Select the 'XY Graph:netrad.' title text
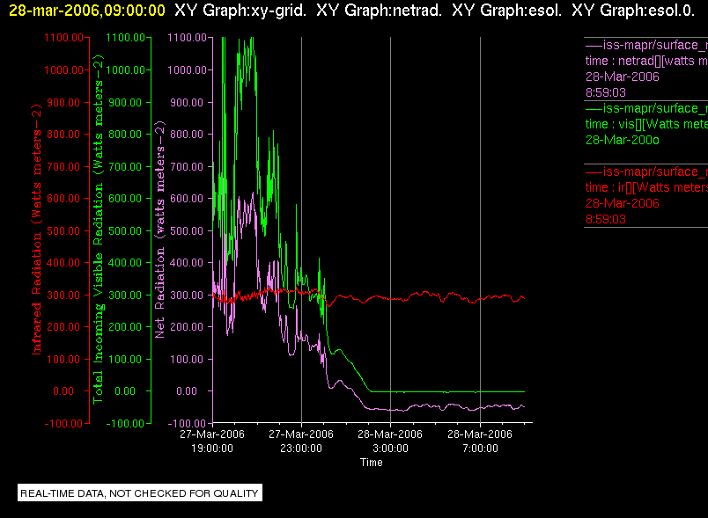708x518 pixels. click(380, 11)
